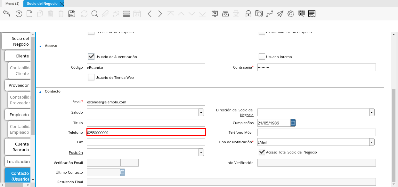This screenshot has height=187, width=398.
Task: Select the Proveedor side tab
Action: pyautogui.click(x=19, y=85)
